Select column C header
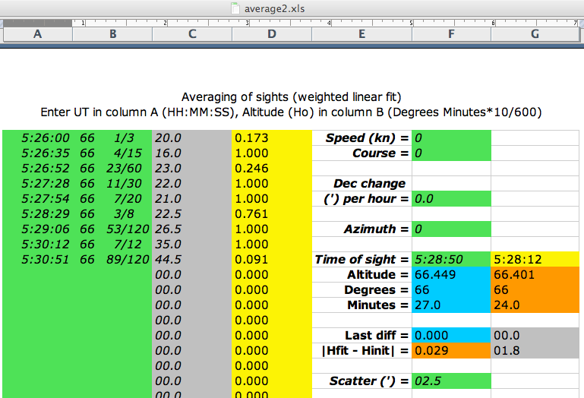Screen dimensions: 584x398 pyautogui.click(x=192, y=34)
